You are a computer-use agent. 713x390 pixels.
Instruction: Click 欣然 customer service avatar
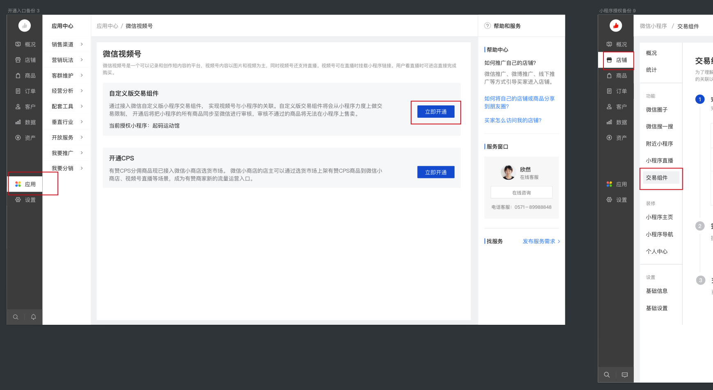point(508,172)
